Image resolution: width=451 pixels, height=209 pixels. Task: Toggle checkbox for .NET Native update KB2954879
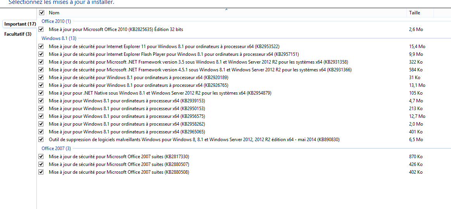[41, 93]
